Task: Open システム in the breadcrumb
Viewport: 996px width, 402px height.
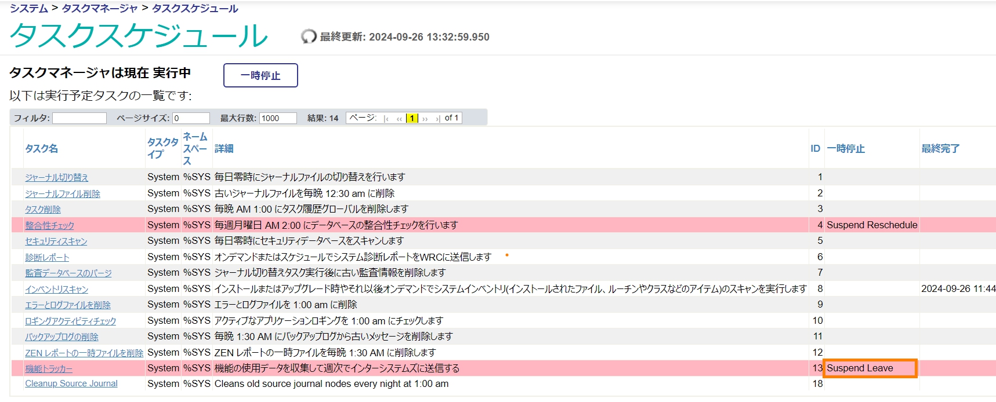Action: pyautogui.click(x=29, y=8)
